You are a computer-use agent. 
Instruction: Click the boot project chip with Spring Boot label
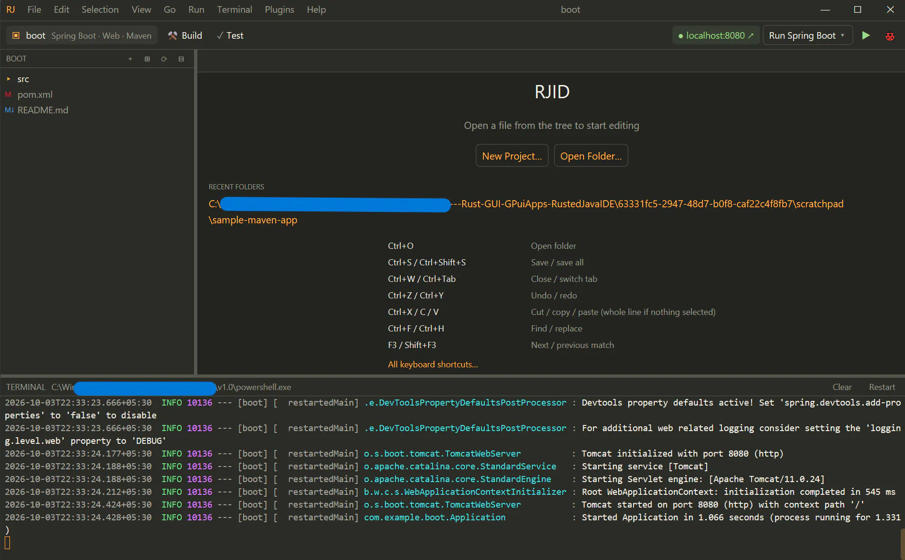(82, 35)
